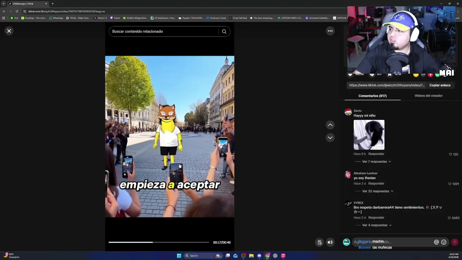Open the weather widget showing 20°C
462x260 pixels.
pos(11,256)
